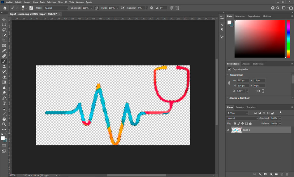Create a new layer with plus icon
The image size is (294, 177).
pyautogui.click(x=282, y=174)
